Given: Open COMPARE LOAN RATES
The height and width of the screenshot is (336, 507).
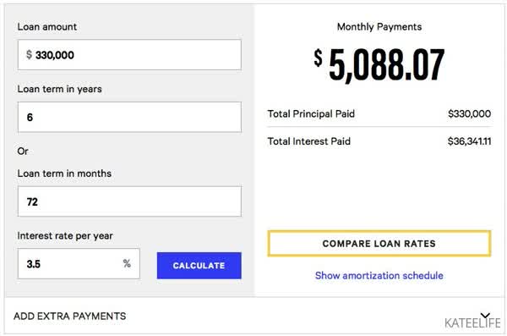Looking at the screenshot, I should pyautogui.click(x=379, y=244).
